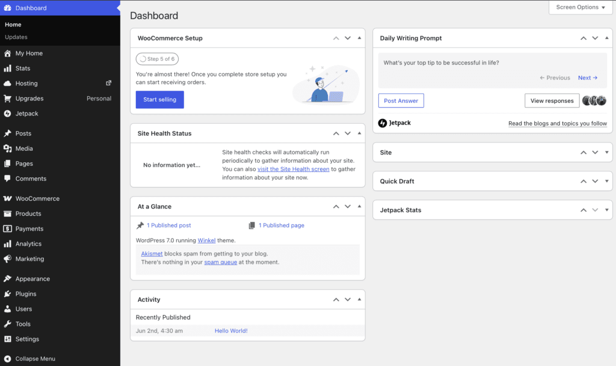Open the spam queue link
This screenshot has height=366, width=616.
coord(220,262)
